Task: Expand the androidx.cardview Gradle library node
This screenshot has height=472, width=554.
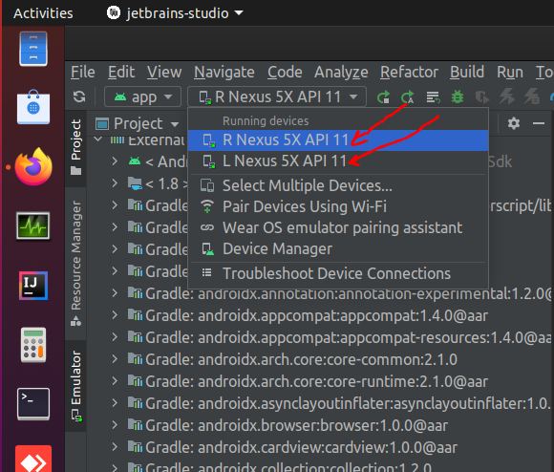Action: click(x=115, y=447)
